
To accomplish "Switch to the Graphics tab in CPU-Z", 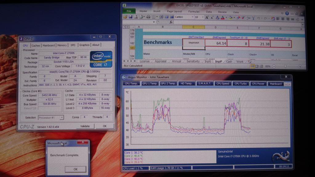I will click(x=84, y=45).
